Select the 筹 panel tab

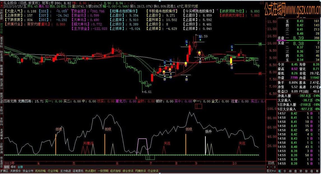click(317, 171)
